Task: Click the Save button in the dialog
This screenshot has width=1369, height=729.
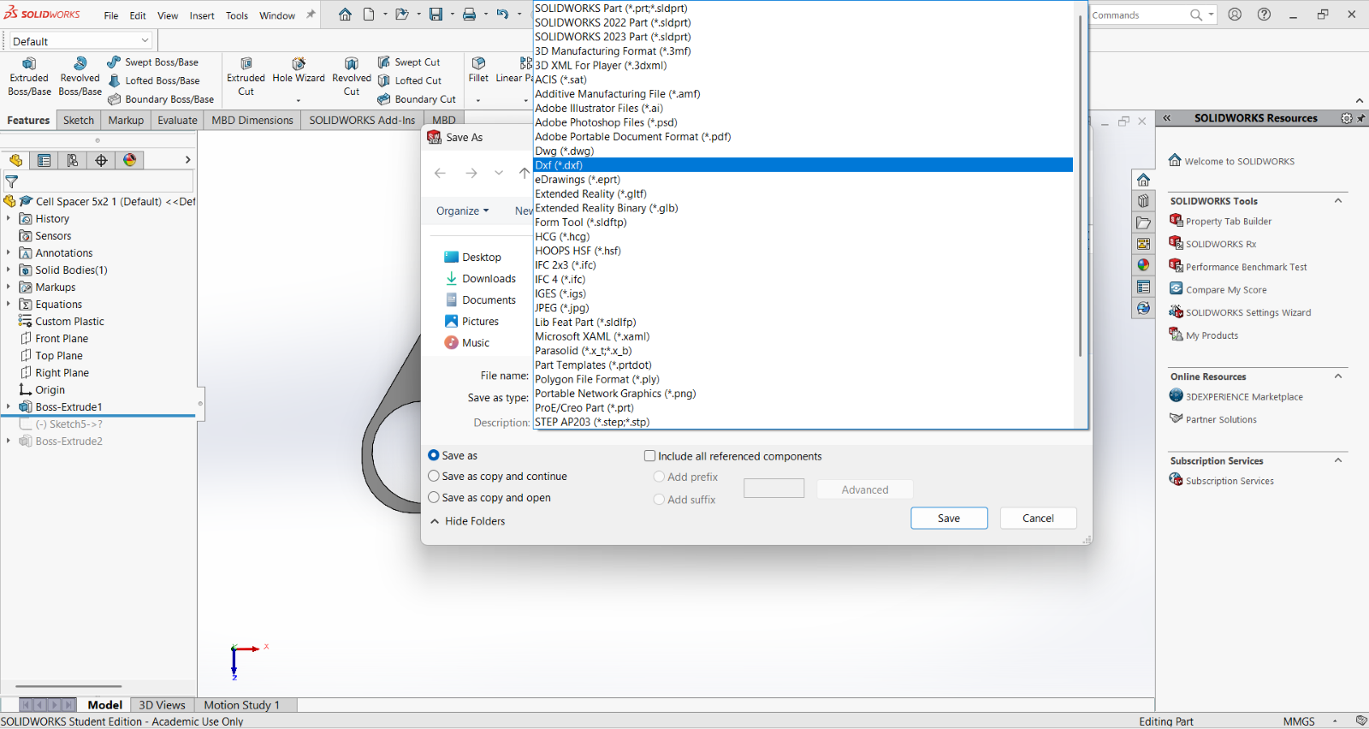Action: point(949,519)
